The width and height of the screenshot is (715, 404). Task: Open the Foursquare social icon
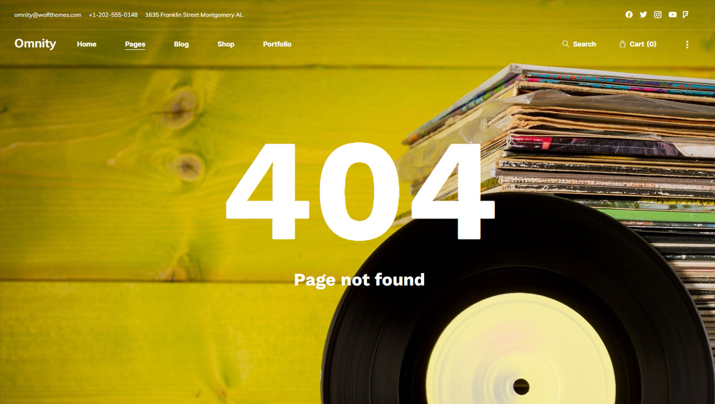pyautogui.click(x=685, y=15)
